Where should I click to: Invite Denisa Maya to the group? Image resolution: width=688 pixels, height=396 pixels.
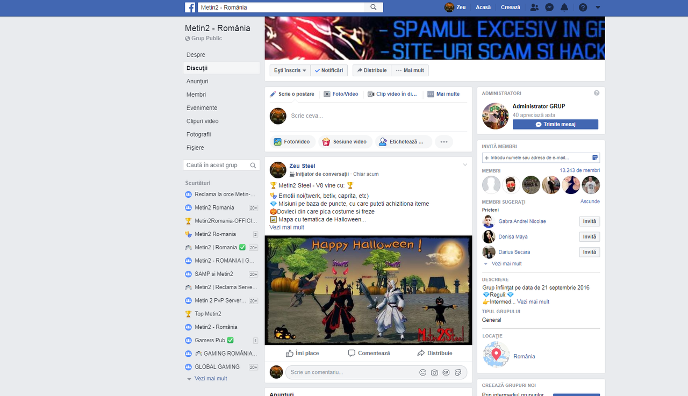[x=589, y=236]
